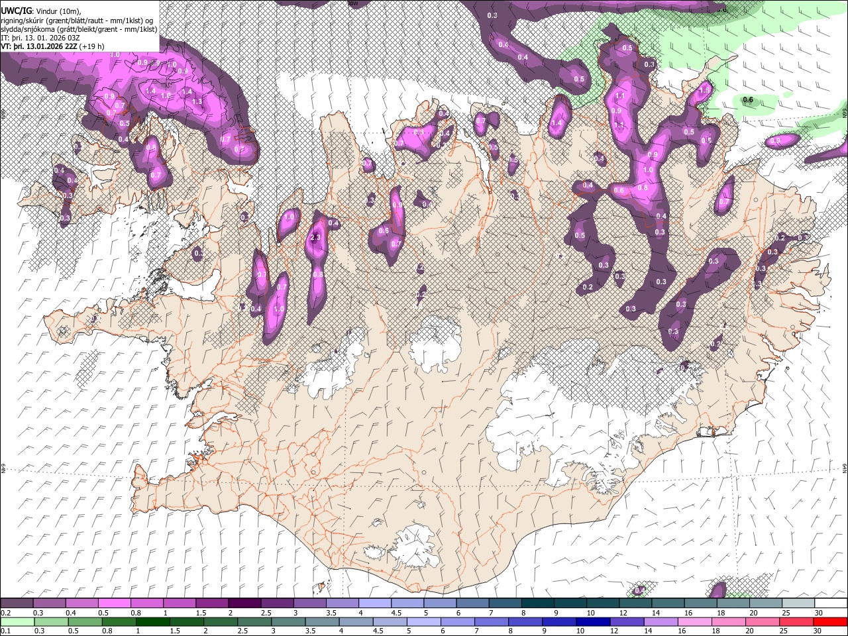Click the 1.3 precipitation value on the map
The width and height of the screenshot is (848, 636).
coord(197,101)
